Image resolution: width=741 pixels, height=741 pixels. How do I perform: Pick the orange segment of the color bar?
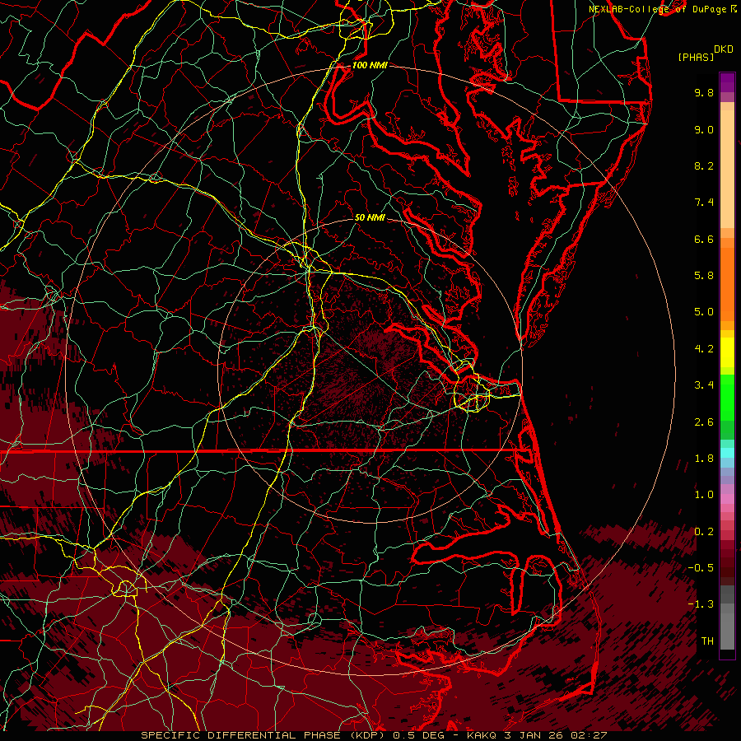(x=727, y=284)
